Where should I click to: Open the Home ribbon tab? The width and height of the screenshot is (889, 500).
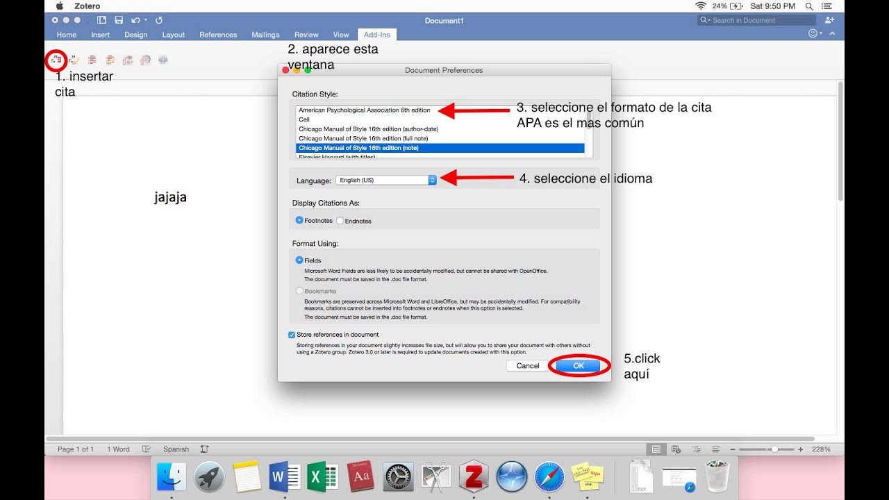tap(67, 35)
